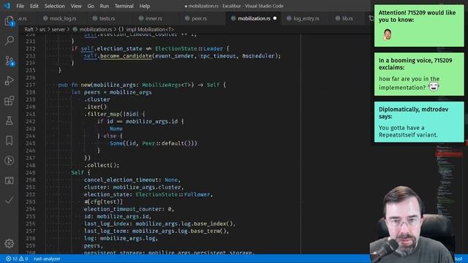Image resolution: width=468 pixels, height=263 pixels.
Task: Open the Run menu
Action: click(x=104, y=6)
